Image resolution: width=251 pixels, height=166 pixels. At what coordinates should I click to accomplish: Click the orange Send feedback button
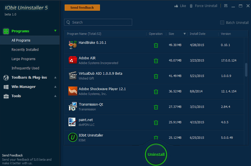coord(82,8)
